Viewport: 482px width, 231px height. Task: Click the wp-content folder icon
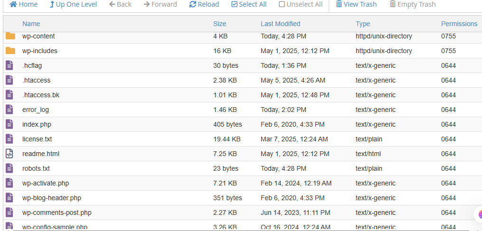(x=10, y=36)
